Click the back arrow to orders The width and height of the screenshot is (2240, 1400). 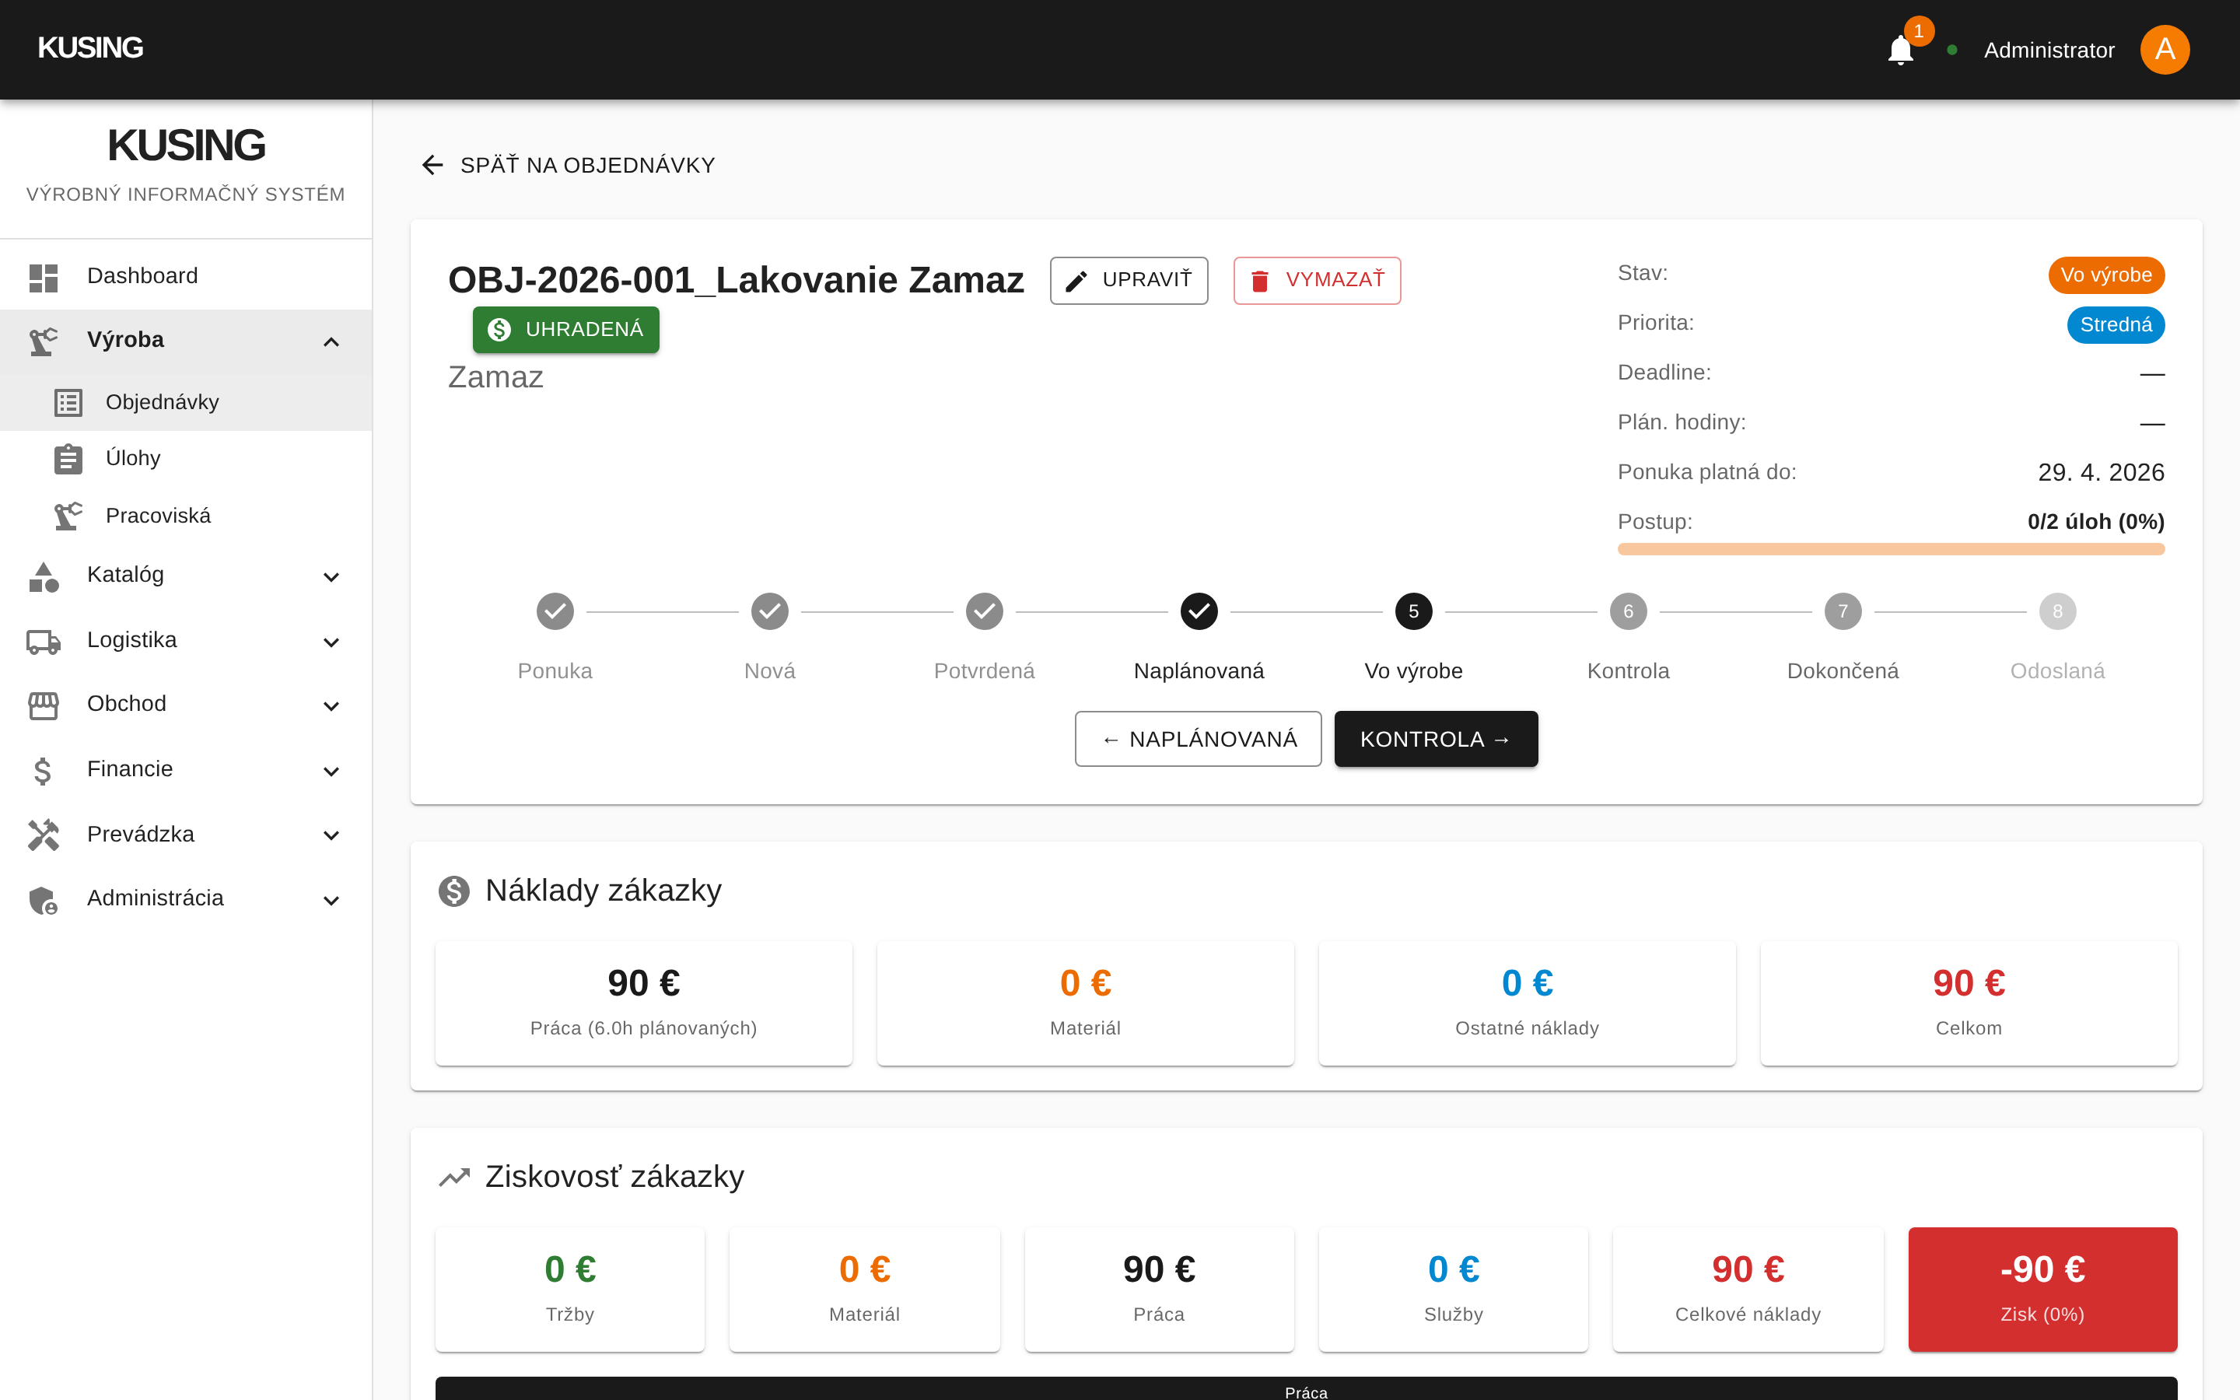432,165
